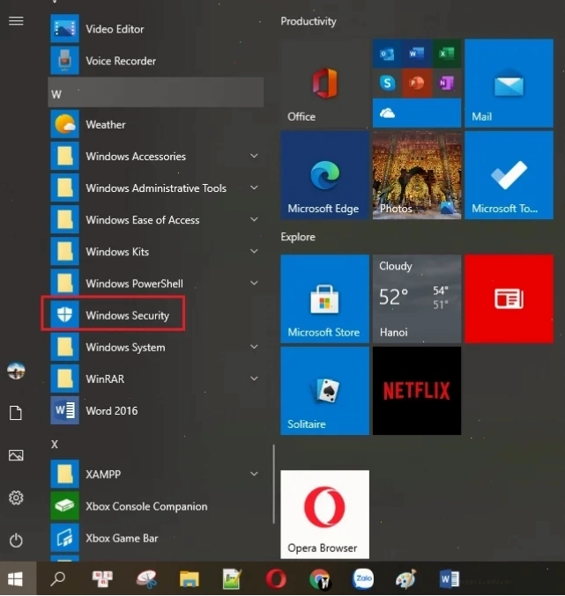Open Skype small tile
565x596 pixels.
pyautogui.click(x=387, y=83)
